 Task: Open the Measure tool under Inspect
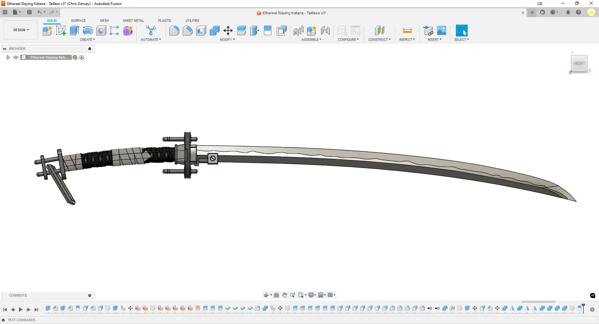click(x=407, y=31)
